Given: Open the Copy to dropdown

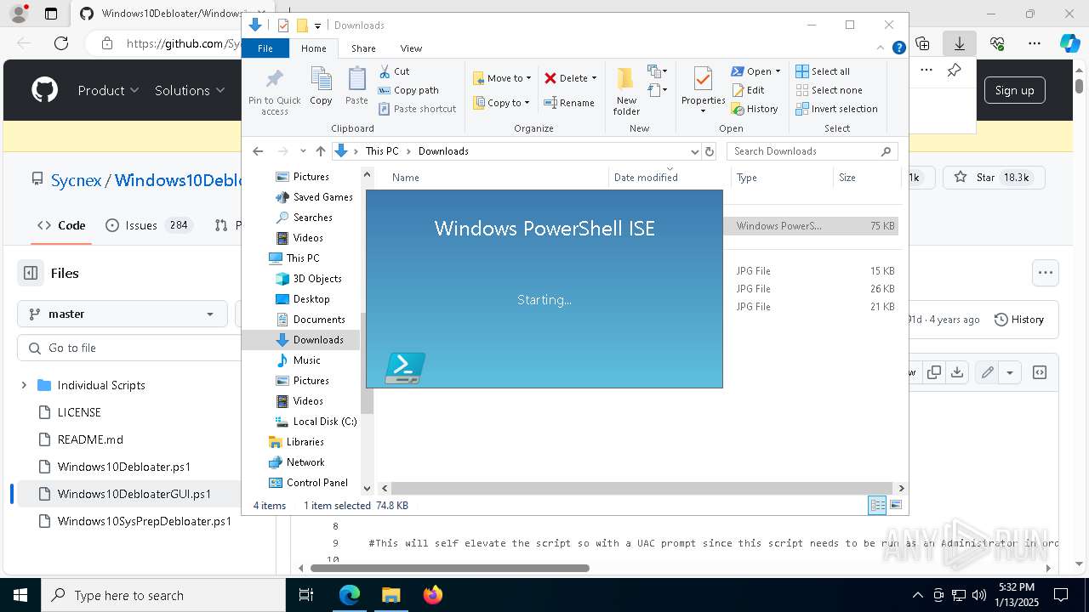Looking at the screenshot, I should pyautogui.click(x=501, y=103).
